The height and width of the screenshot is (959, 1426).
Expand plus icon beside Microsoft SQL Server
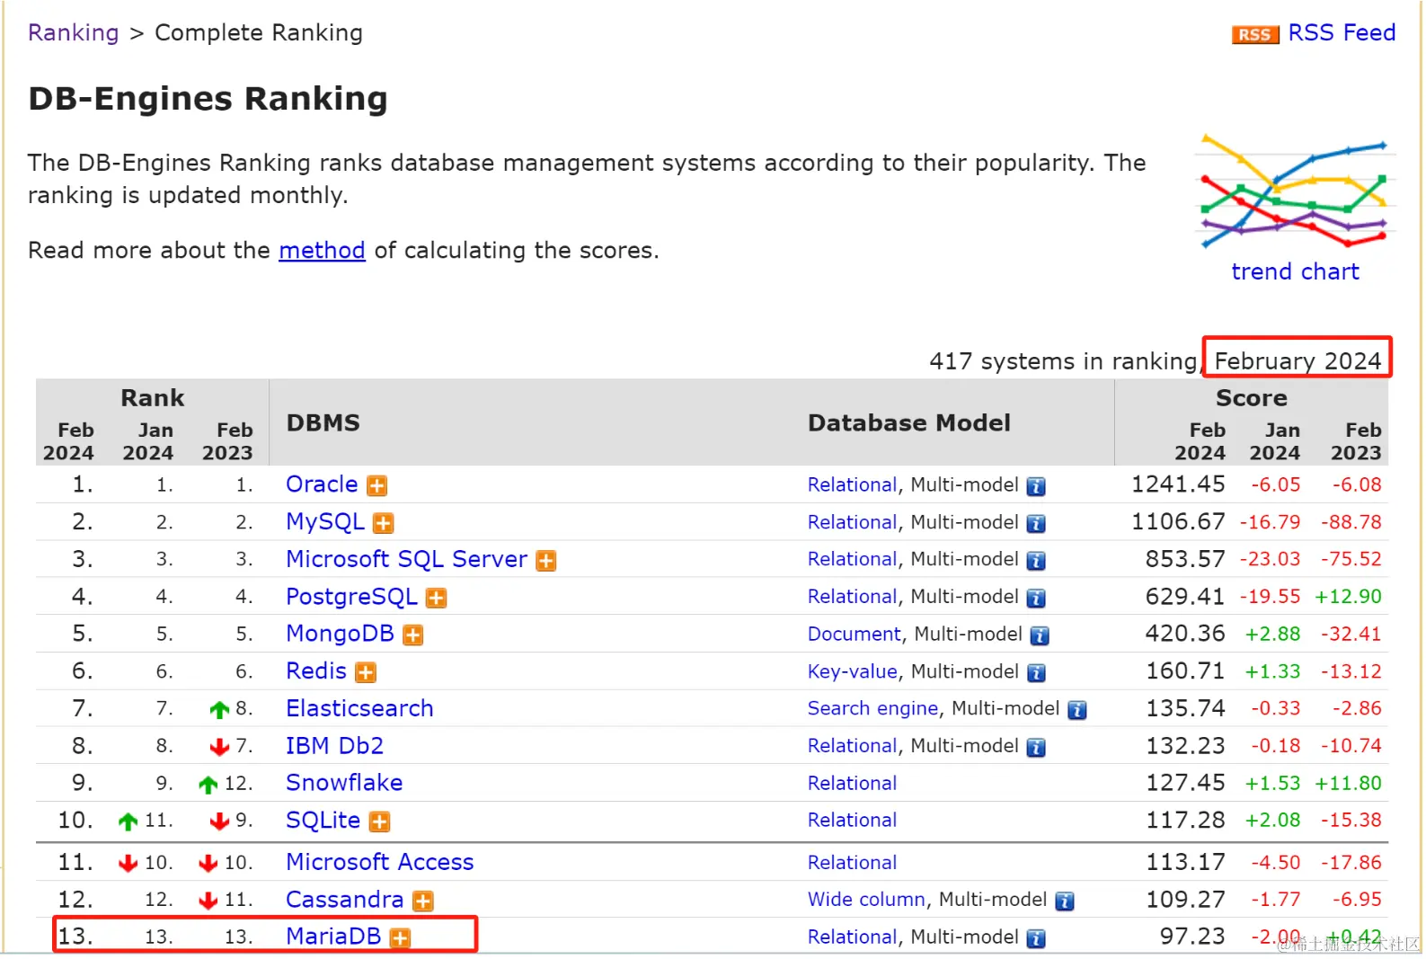coord(546,561)
